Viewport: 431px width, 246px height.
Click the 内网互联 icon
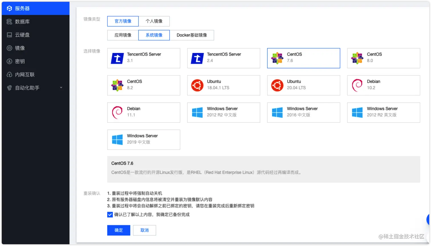tap(9, 75)
